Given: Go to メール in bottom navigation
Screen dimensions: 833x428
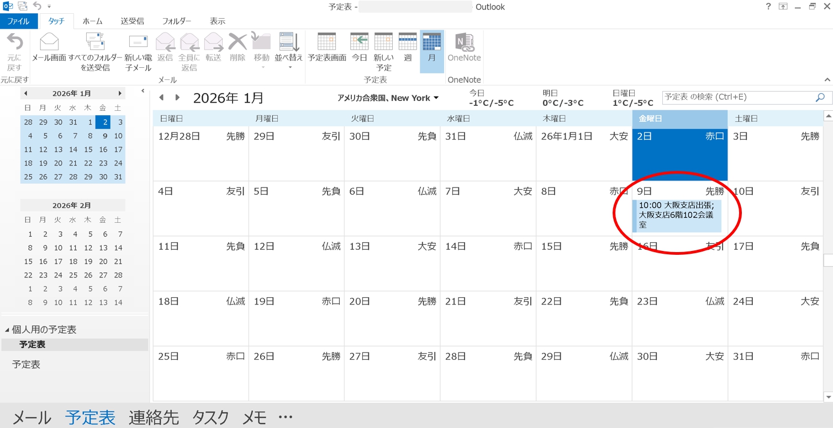Looking at the screenshot, I should point(32,418).
